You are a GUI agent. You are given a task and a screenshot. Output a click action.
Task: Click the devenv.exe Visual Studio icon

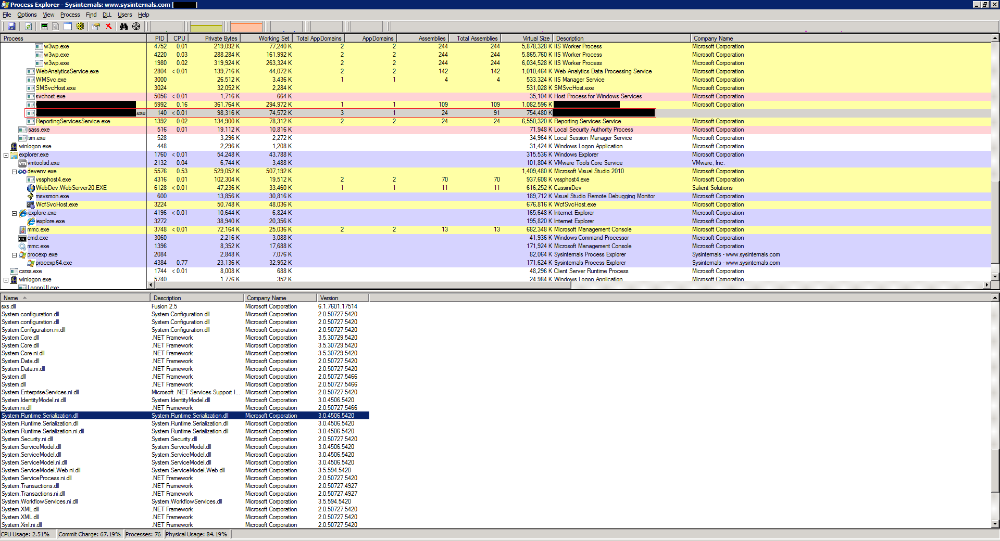[x=22, y=171]
